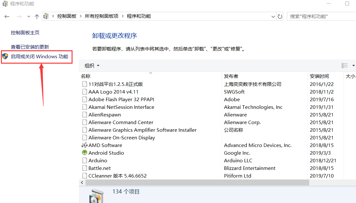356x203 pixels.
Task: Maximize the 程序和功能 window
Action: (x=347, y=3)
